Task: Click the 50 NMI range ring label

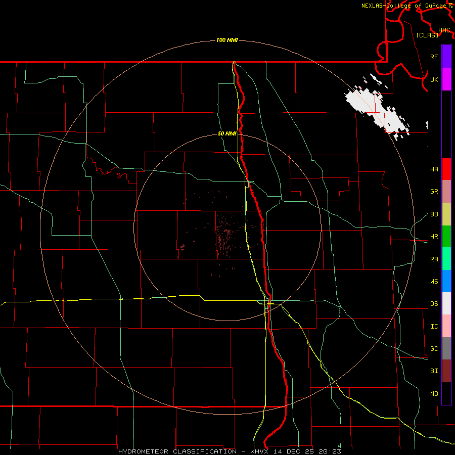Action: 227,133
